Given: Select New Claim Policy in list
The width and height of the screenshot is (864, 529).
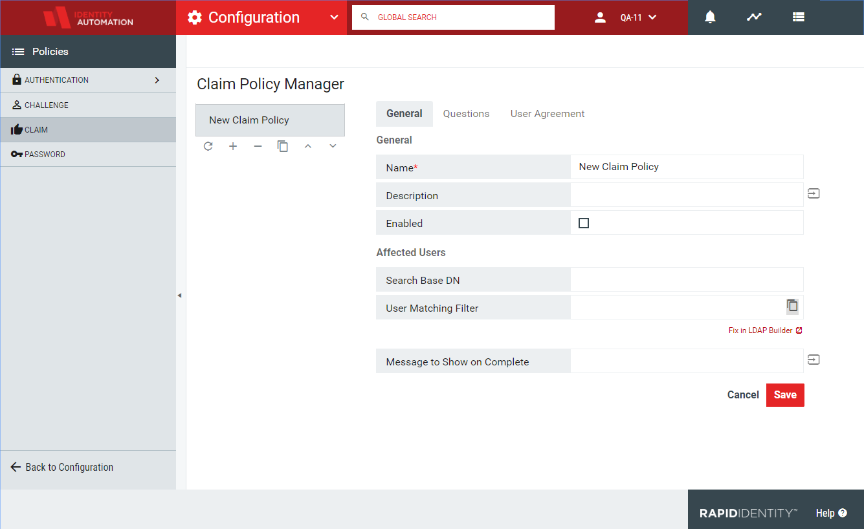Looking at the screenshot, I should point(270,120).
